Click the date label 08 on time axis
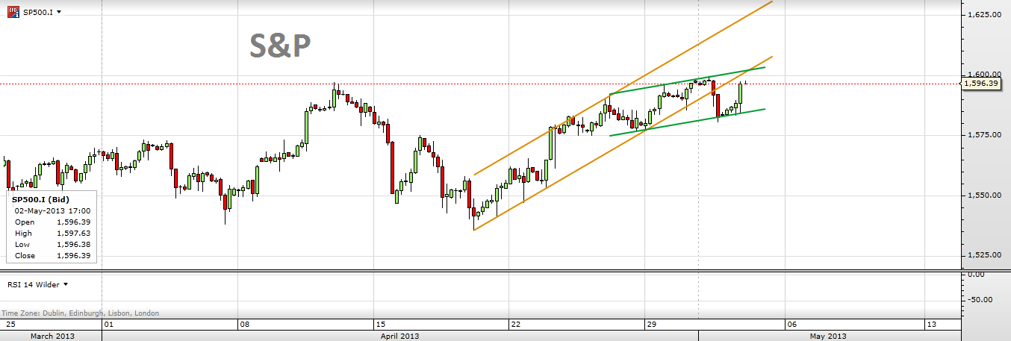 [243, 325]
